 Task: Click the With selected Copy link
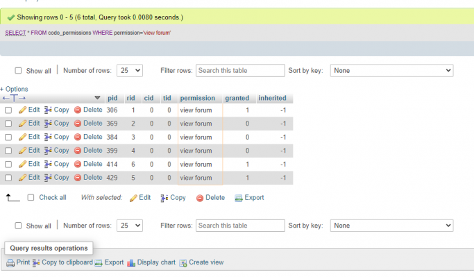(178, 197)
